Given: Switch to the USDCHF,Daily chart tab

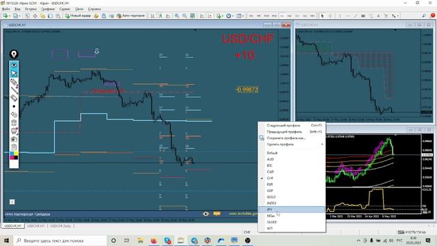Looking at the screenshot, I should tap(61, 226).
